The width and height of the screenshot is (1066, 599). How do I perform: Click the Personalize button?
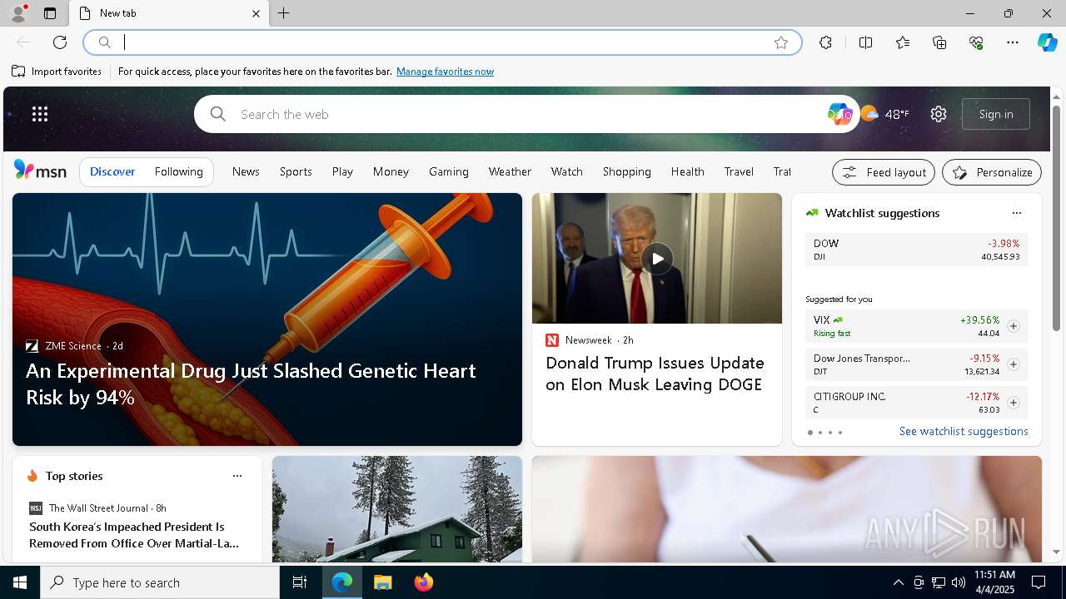992,172
